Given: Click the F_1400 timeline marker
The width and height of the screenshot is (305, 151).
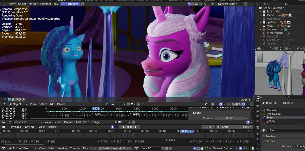Looking at the screenshot, I should [196, 142].
